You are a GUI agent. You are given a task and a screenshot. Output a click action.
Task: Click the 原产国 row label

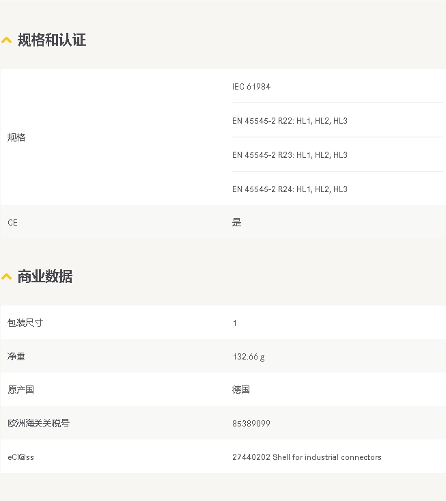(x=20, y=390)
